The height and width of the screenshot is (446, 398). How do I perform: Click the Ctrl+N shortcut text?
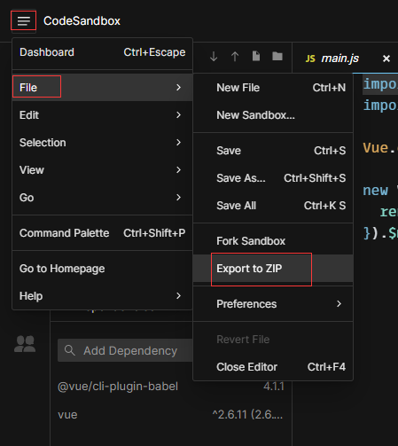[329, 88]
